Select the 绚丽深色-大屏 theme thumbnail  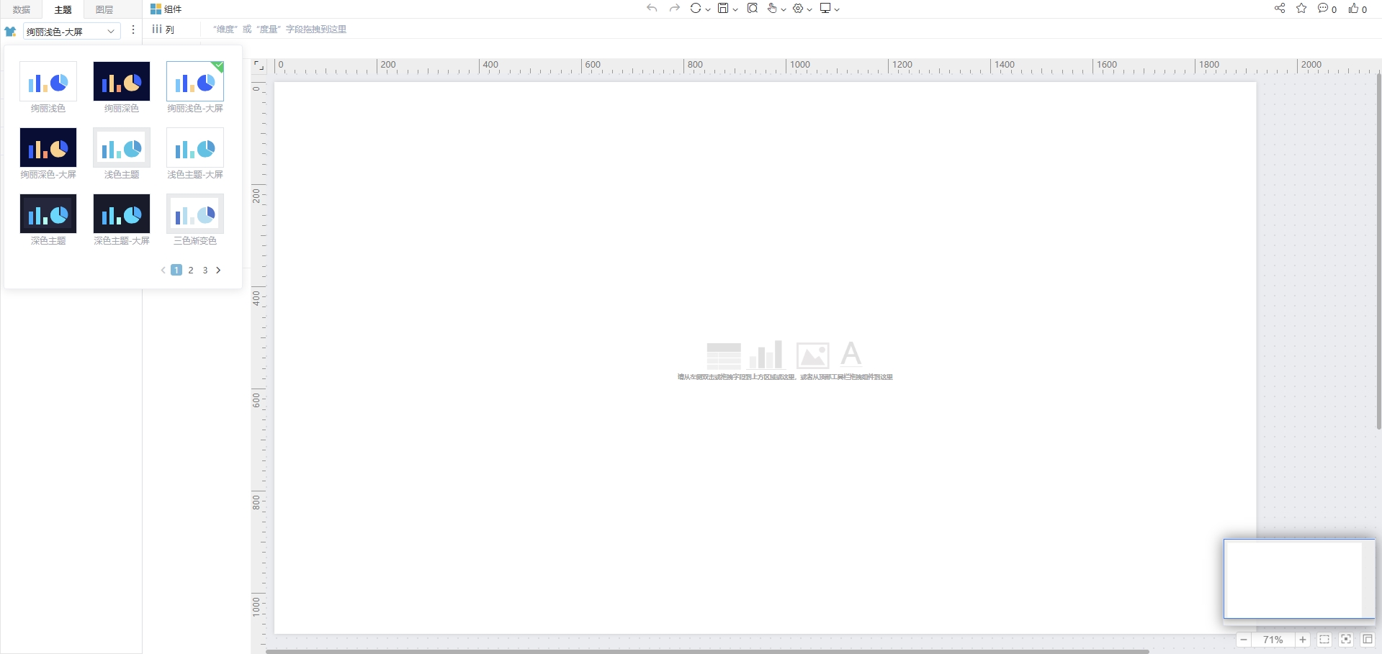coord(48,147)
